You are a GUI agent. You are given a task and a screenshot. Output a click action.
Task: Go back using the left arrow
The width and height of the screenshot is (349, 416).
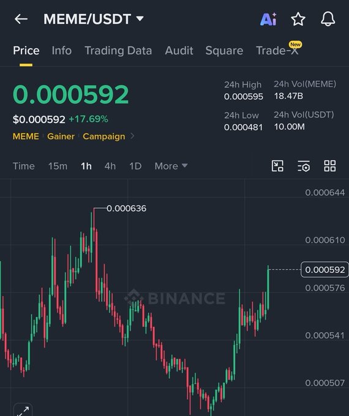21,19
